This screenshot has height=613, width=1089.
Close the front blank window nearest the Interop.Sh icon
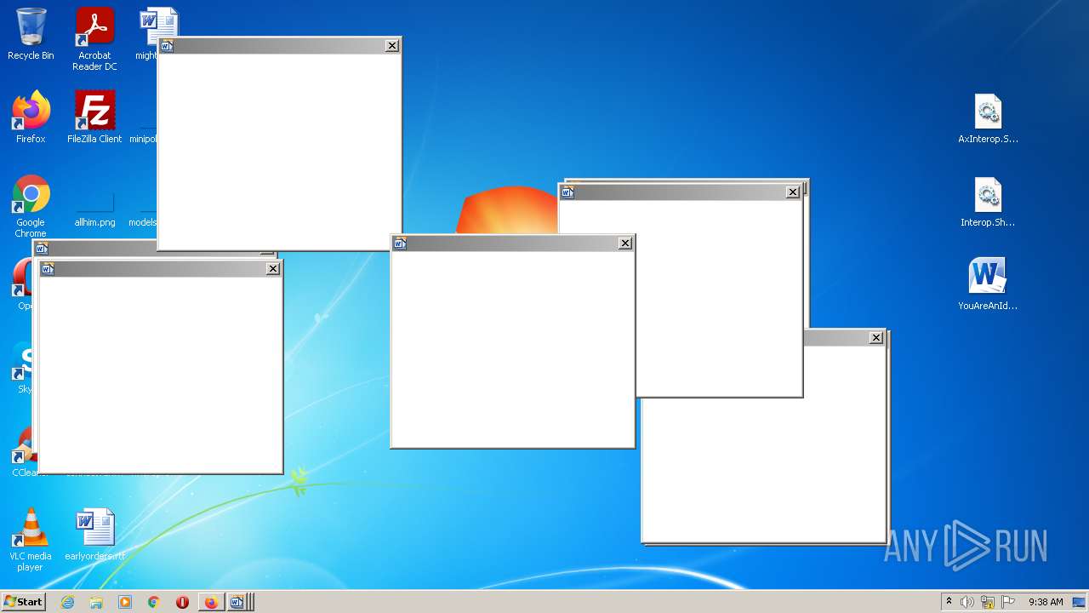(792, 192)
